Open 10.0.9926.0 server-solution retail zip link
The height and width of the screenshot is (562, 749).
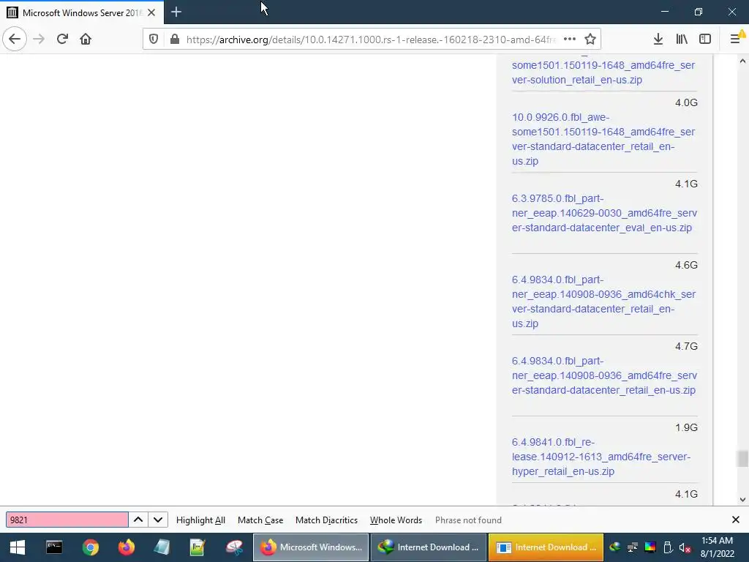[603, 72]
